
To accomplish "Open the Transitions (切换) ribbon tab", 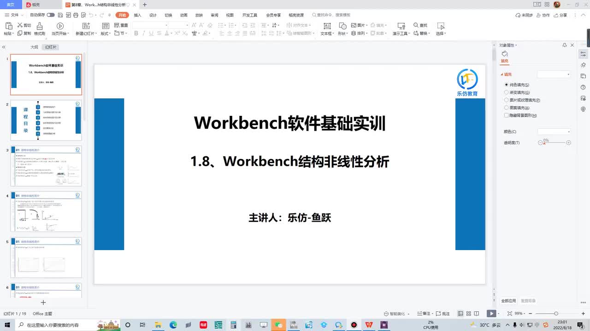I will (x=168, y=15).
